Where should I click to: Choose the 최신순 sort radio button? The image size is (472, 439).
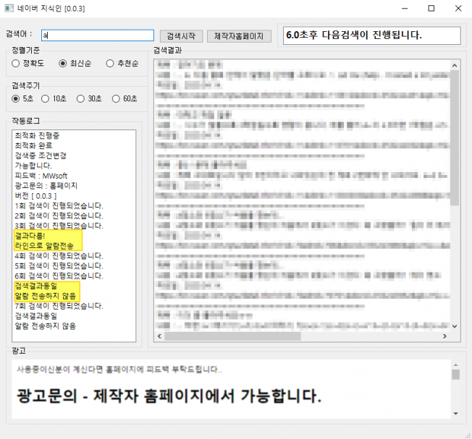[63, 64]
